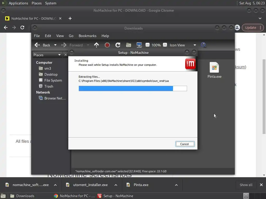Screen dimensions: 266x199
Task: Open Back history dropdown arrow
Action: point(55,45)
